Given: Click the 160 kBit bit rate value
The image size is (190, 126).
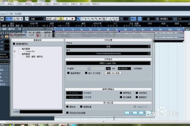Looking at the screenshot, I should tap(108, 68).
